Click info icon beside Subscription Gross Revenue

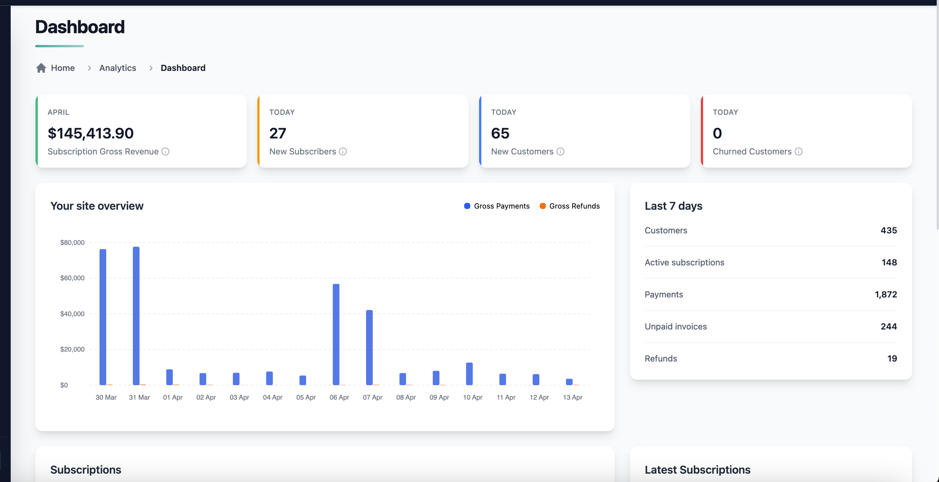[x=165, y=151]
